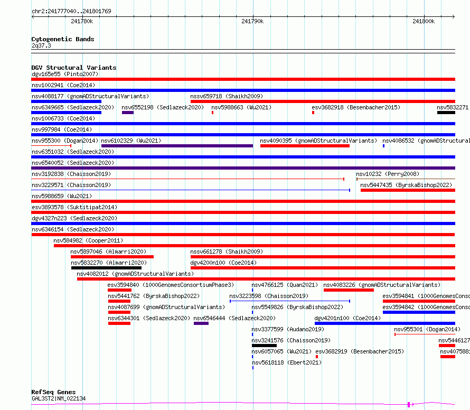
Task: Click the tiny blue nsv4086532 feature mark
Action: click(384, 146)
